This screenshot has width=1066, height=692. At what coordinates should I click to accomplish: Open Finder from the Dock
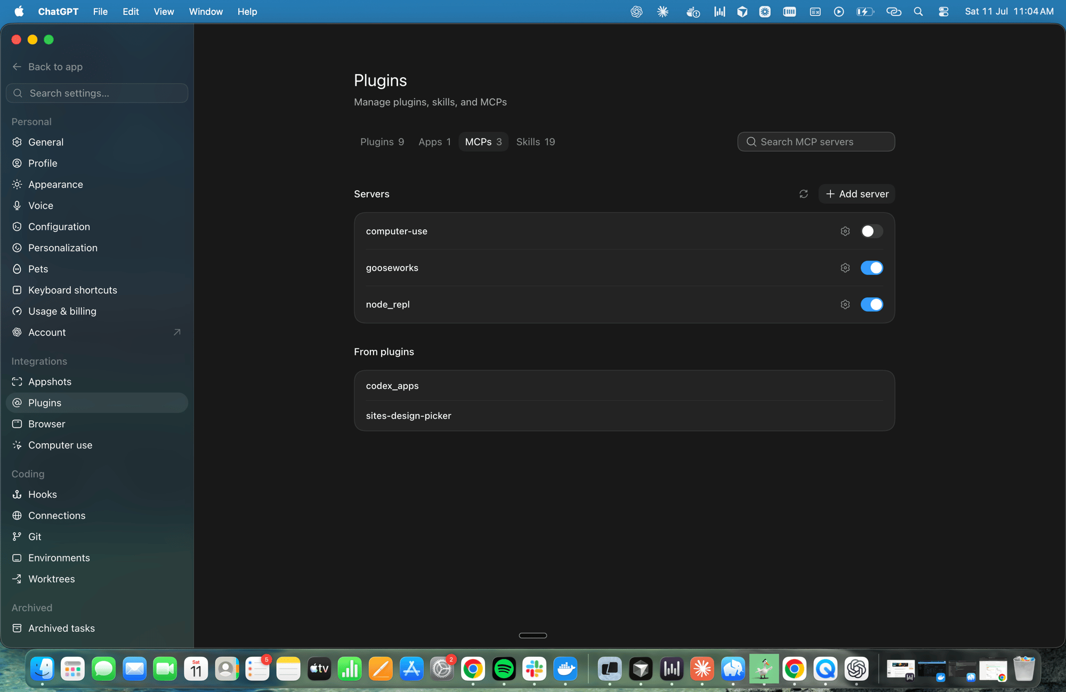[x=42, y=669]
